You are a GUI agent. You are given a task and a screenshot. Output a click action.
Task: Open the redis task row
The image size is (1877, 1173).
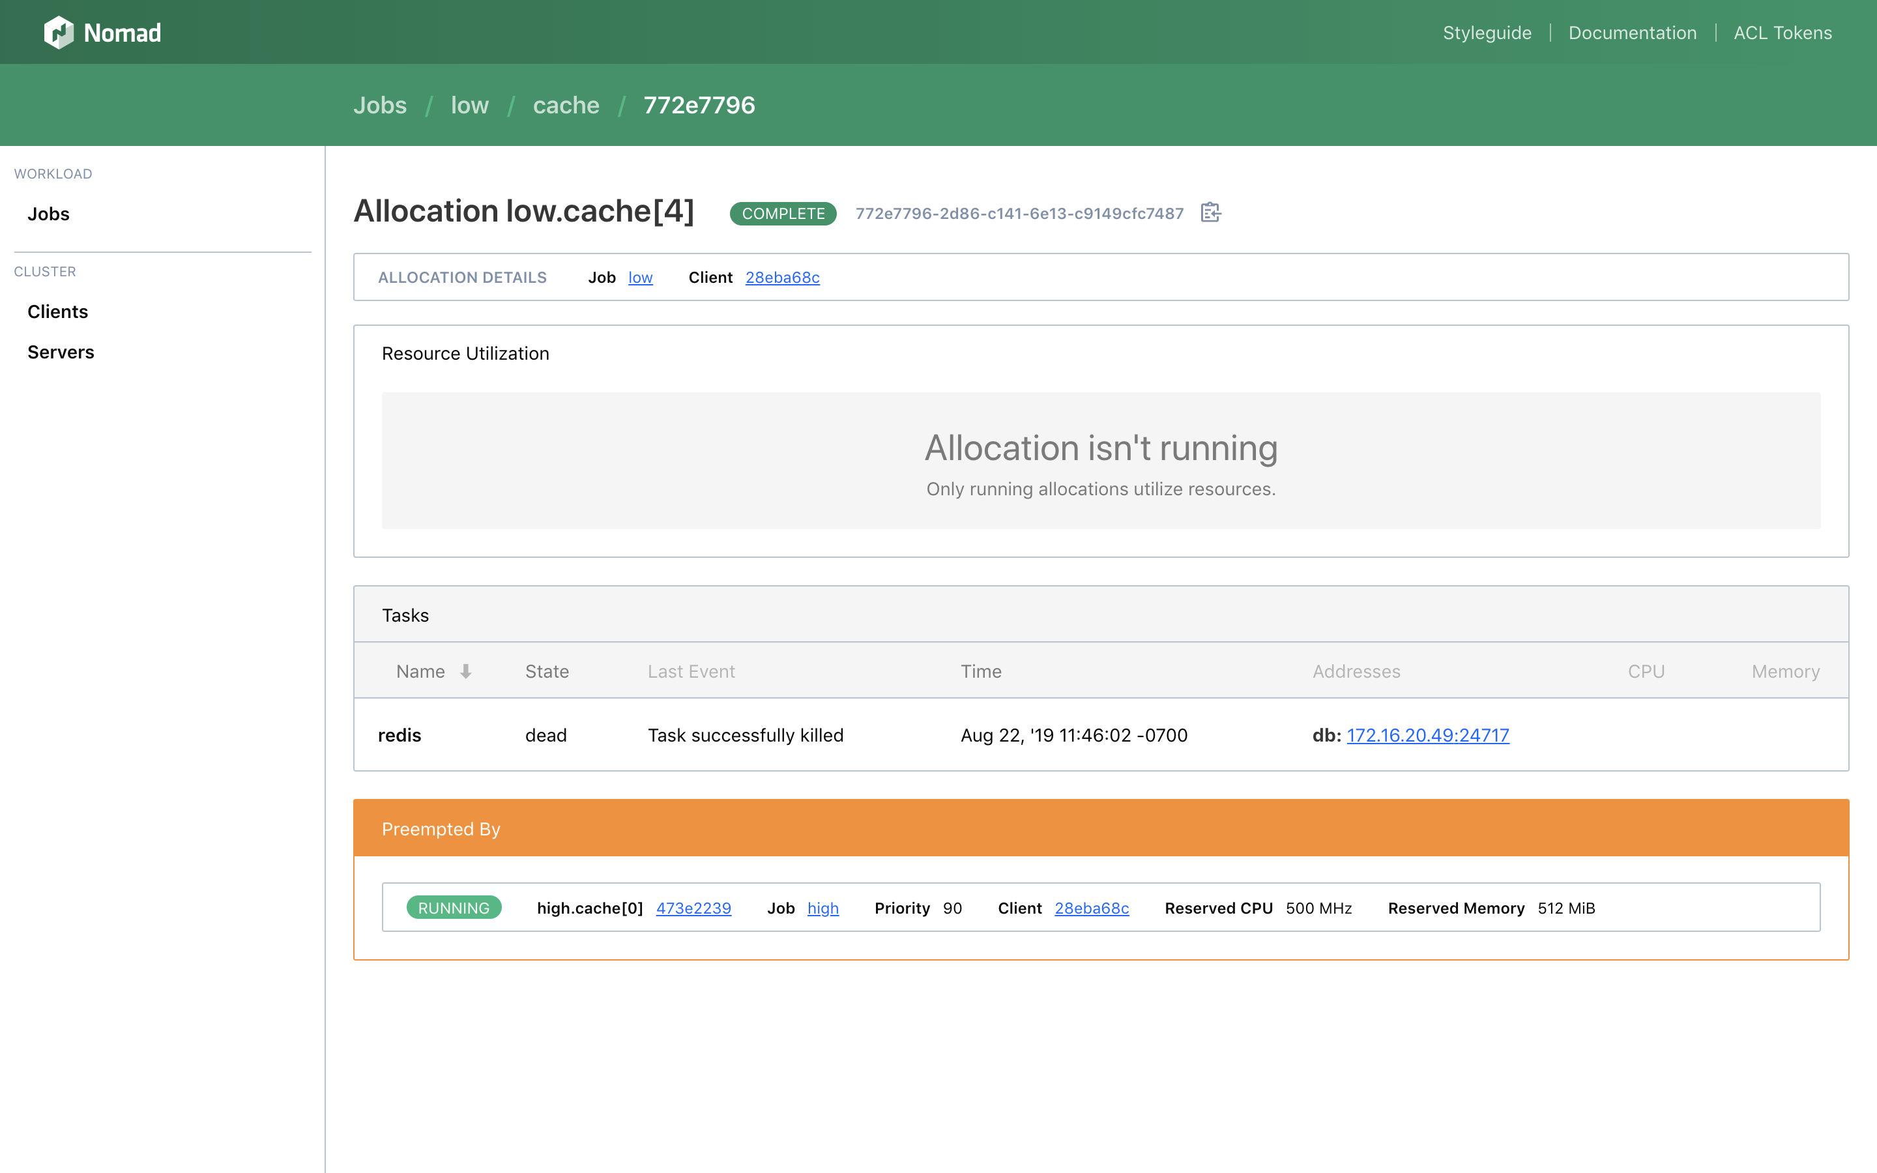tap(400, 734)
